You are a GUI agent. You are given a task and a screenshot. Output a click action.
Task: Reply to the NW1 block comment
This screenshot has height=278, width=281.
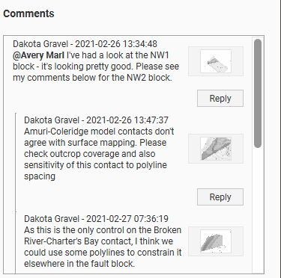tap(220, 99)
